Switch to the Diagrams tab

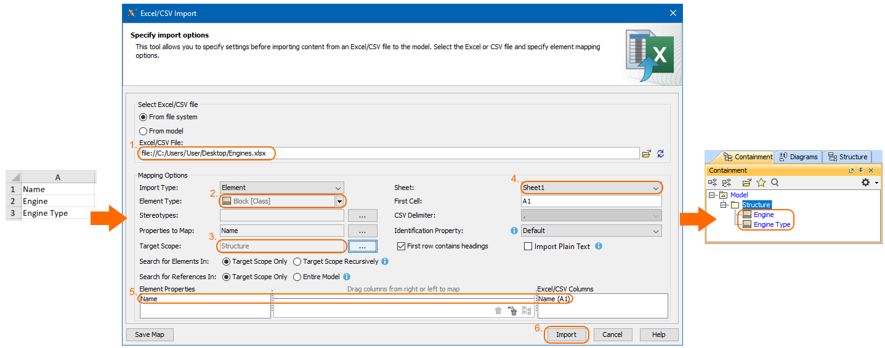pos(798,157)
